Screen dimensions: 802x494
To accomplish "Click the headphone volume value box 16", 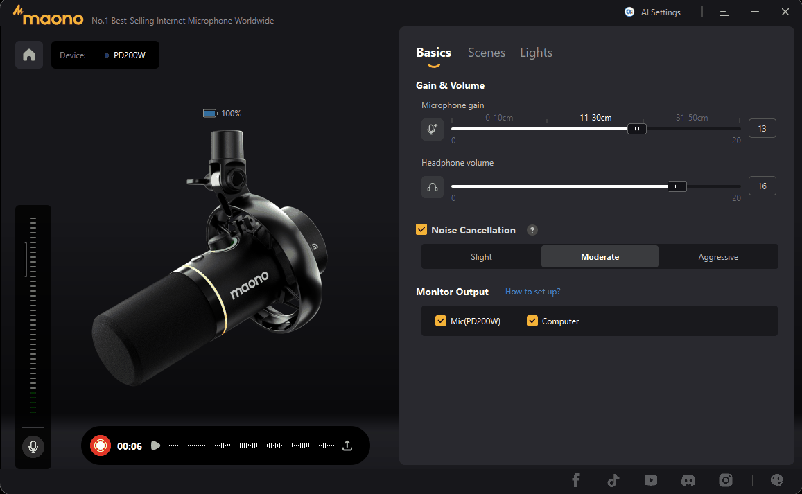I will (x=762, y=186).
